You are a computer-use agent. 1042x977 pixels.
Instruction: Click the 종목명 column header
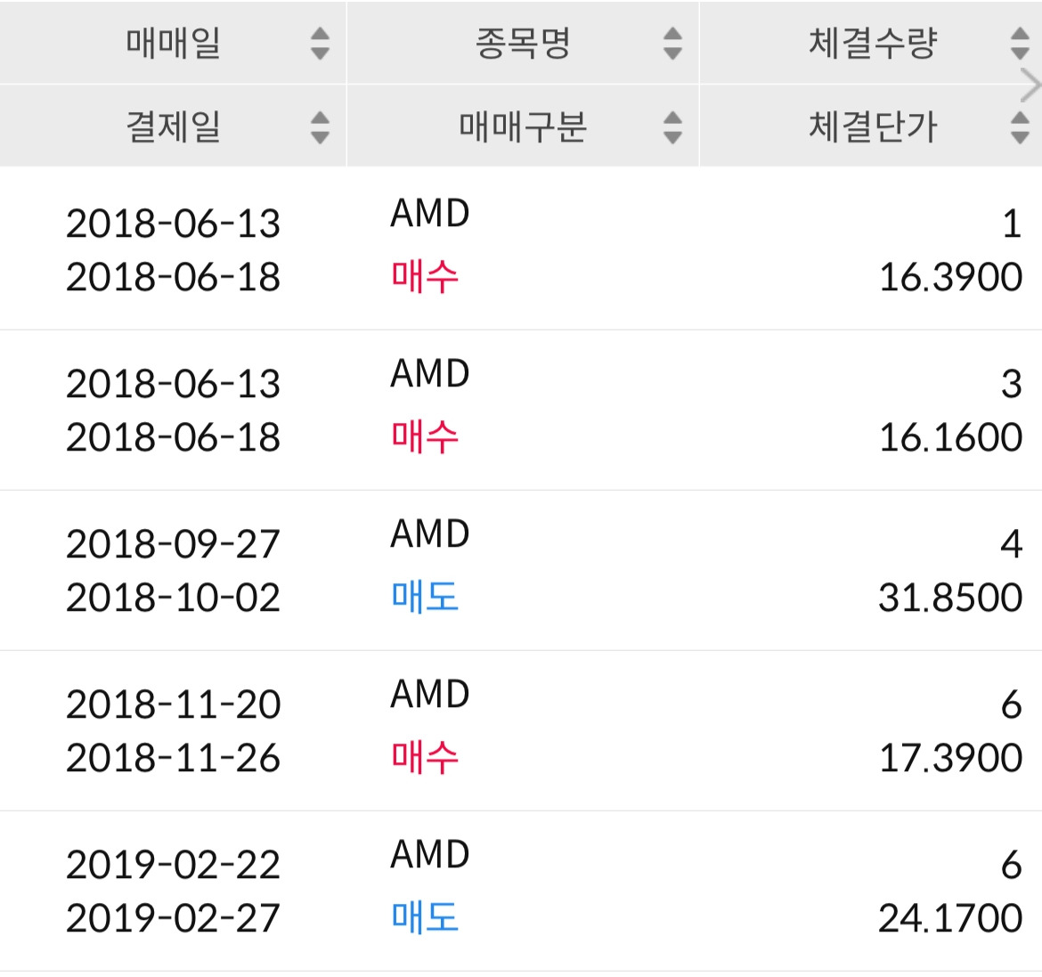522,43
